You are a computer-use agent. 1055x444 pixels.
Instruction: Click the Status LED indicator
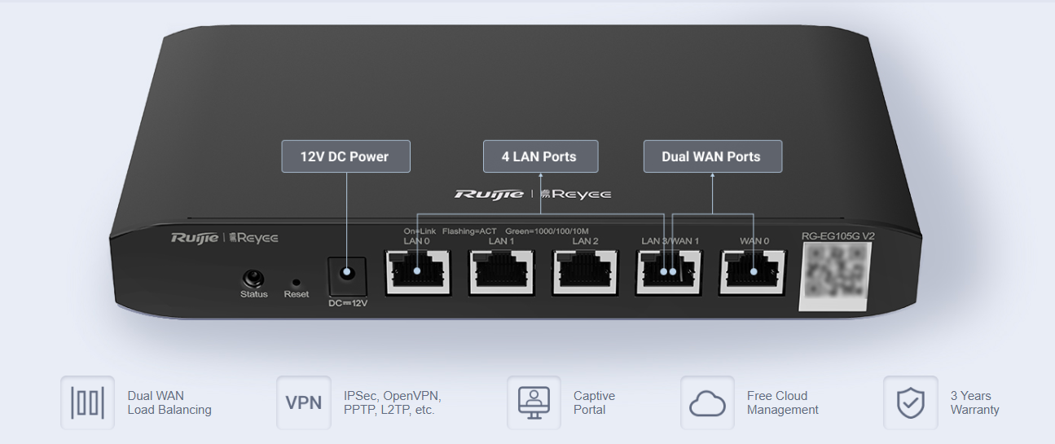tap(254, 279)
